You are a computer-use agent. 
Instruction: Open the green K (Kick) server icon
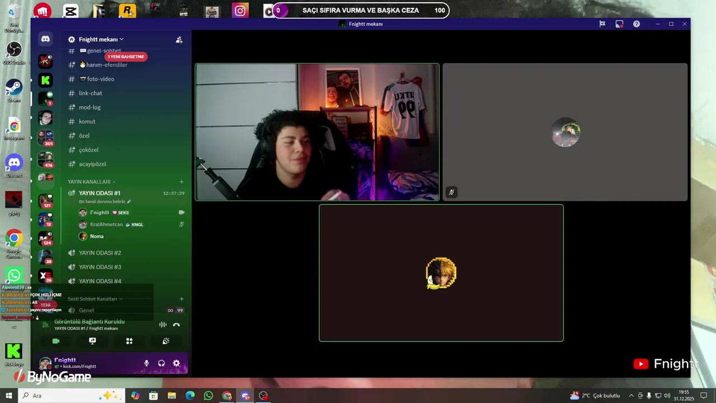coord(45,80)
